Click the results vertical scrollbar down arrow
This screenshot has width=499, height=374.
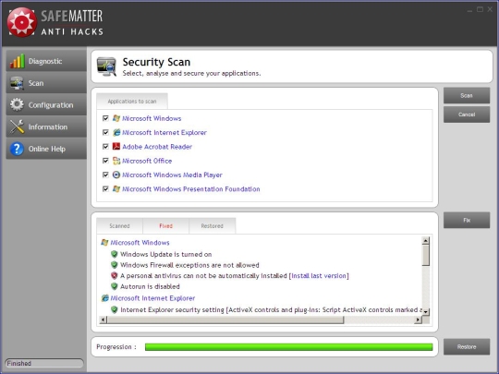(x=425, y=312)
